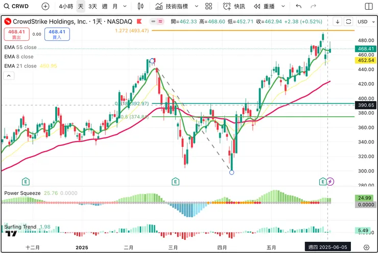Click the green 24.99 Power Squeeze value tag
Image resolution: width=378 pixels, height=253 pixels.
[x=365, y=198]
